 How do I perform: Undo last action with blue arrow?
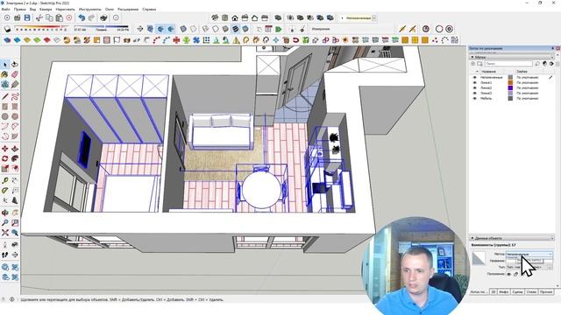click(x=82, y=17)
